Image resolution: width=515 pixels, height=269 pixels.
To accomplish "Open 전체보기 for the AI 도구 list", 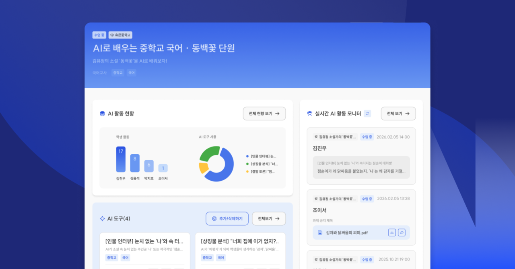I will point(269,219).
